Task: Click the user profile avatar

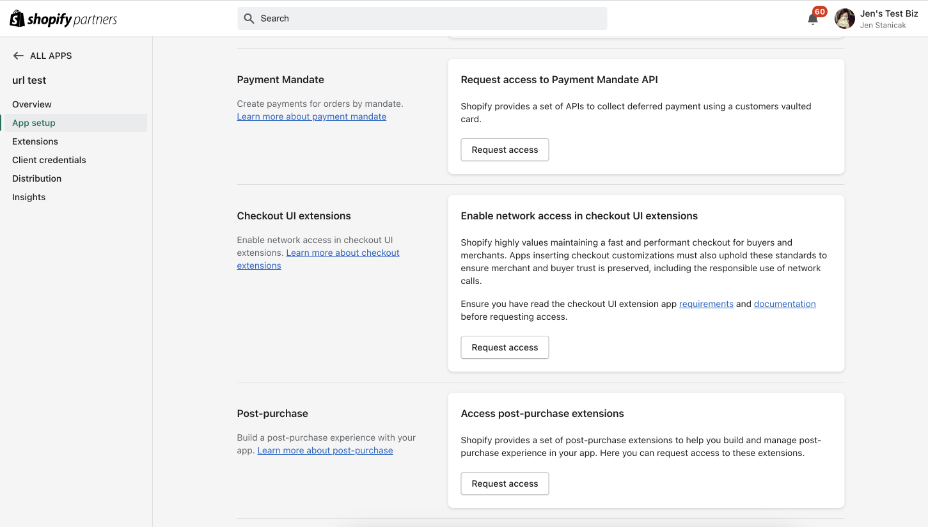Action: click(x=845, y=19)
